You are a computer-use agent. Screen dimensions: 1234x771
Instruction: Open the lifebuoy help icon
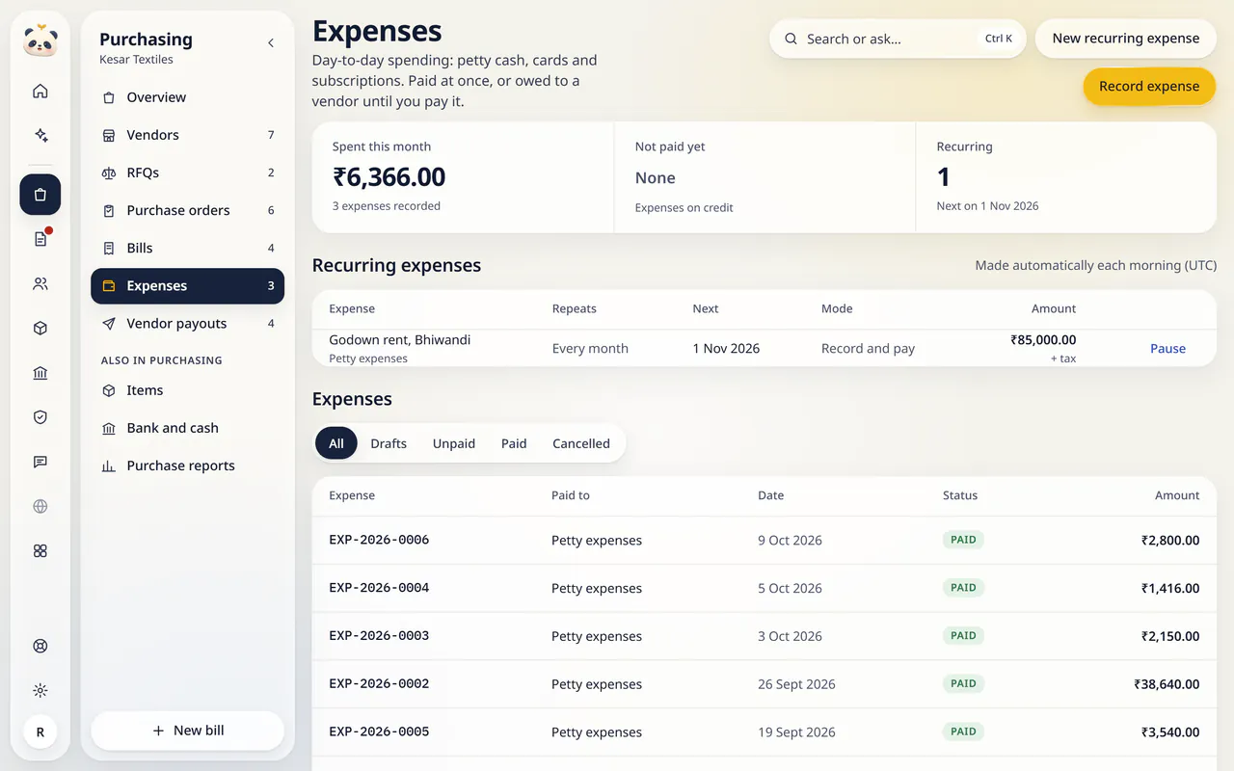tap(40, 646)
